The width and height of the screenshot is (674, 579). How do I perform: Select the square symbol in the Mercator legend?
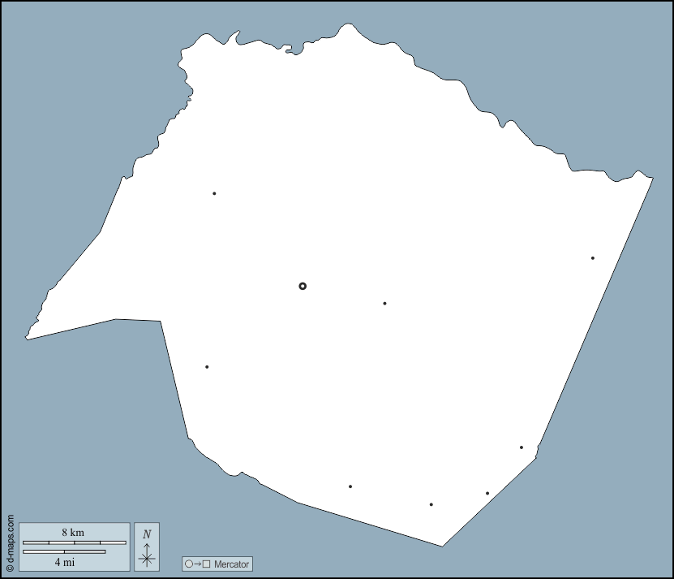(206, 563)
